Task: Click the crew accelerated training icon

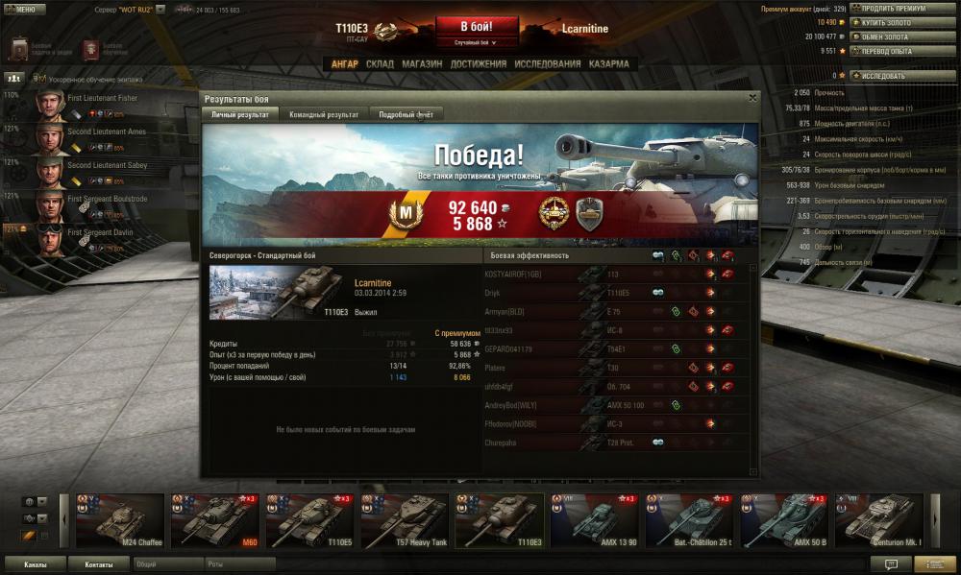Action: (x=39, y=79)
